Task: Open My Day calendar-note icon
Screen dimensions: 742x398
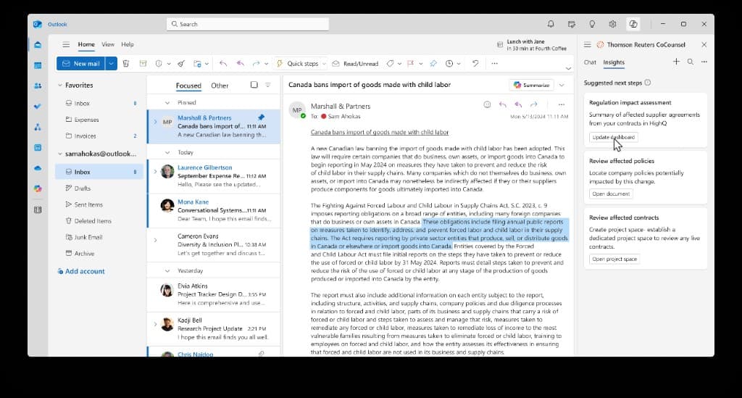Action: 572,24
